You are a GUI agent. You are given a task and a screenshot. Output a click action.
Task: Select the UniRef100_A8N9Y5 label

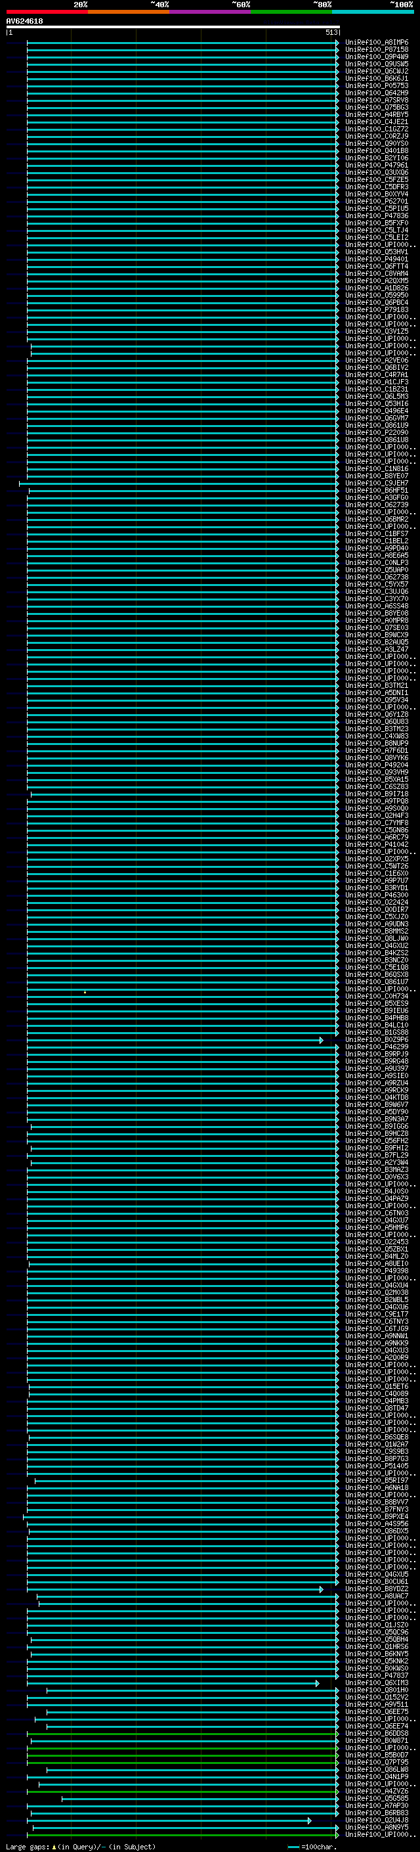tap(376, 1828)
